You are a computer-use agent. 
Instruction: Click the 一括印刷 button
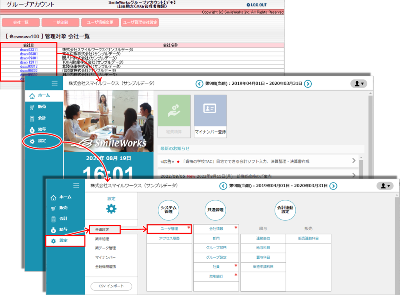pyautogui.click(x=61, y=22)
